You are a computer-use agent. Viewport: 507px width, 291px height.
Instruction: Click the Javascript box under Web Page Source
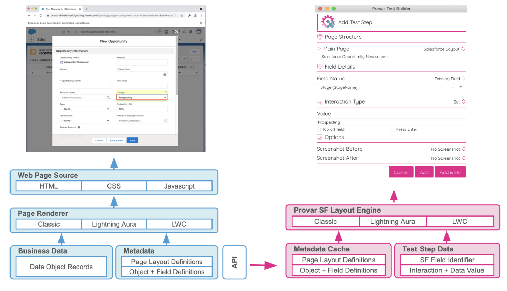(x=179, y=186)
